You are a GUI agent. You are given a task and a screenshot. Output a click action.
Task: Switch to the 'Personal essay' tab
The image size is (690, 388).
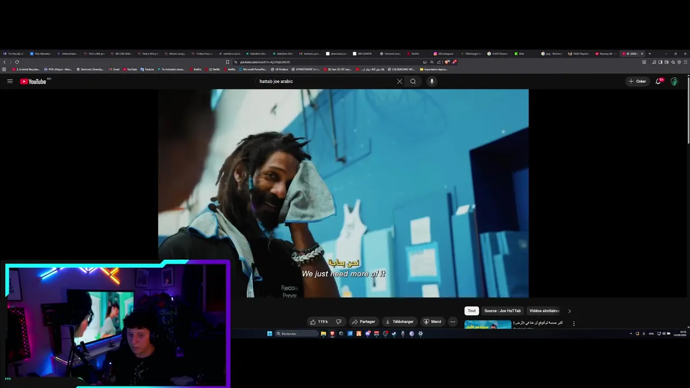coord(390,53)
